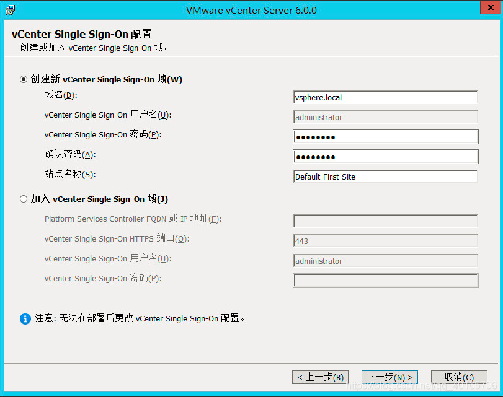Click the 域名(D) label
Screen dimensions: 503x397
pyautogui.click(x=61, y=95)
